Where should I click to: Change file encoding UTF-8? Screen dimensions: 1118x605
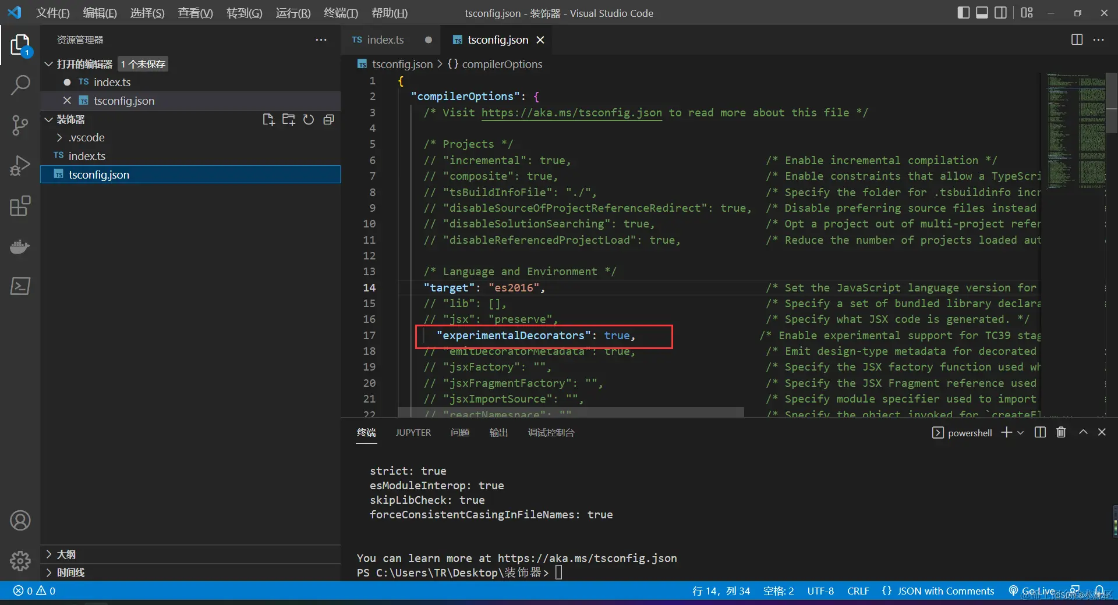[820, 591]
